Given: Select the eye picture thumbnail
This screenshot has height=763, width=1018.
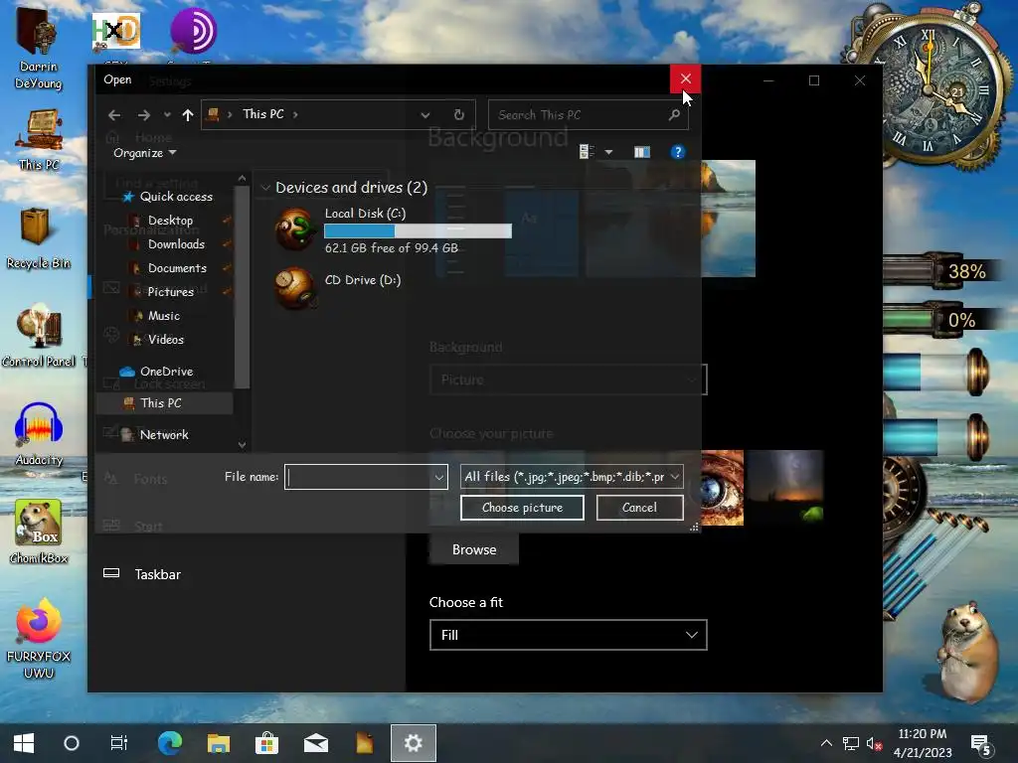Looking at the screenshot, I should (722, 488).
